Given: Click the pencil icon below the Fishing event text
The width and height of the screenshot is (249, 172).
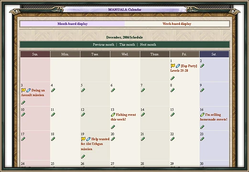Looking at the screenshot, I should tap(113, 127).
